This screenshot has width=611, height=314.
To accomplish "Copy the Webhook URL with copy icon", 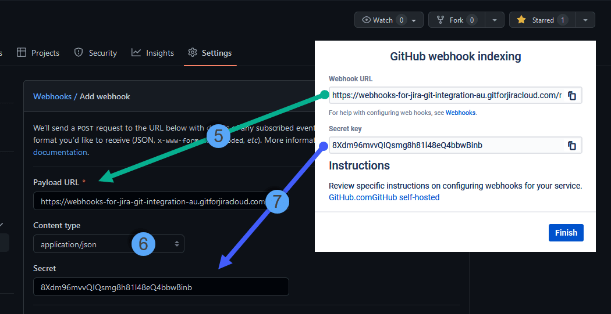I will tap(571, 96).
